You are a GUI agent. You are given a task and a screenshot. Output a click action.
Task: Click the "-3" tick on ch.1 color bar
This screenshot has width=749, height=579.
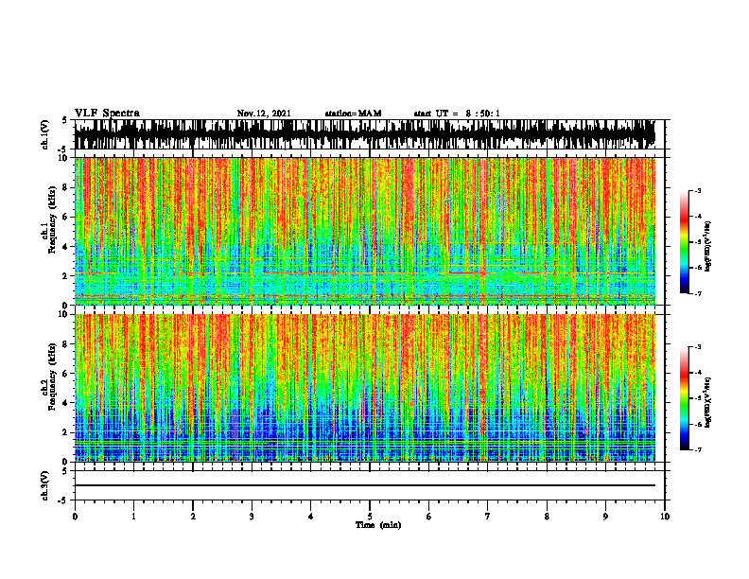click(x=697, y=191)
